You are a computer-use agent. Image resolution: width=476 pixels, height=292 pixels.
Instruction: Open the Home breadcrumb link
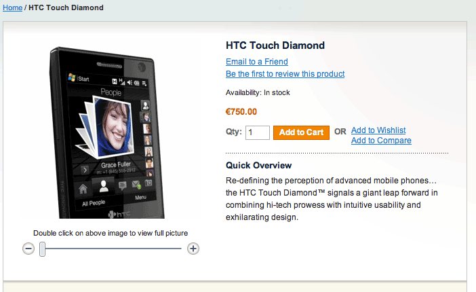click(12, 7)
